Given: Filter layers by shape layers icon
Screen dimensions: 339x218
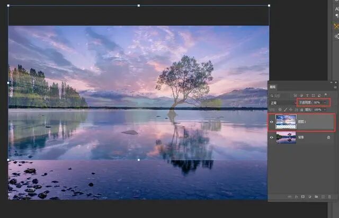Looking at the screenshot, I should pyautogui.click(x=313, y=95).
